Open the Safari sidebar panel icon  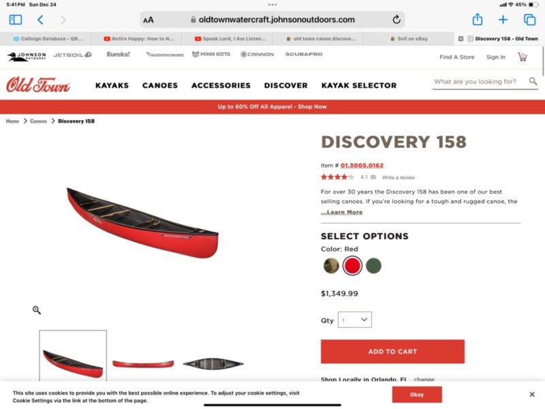click(15, 20)
